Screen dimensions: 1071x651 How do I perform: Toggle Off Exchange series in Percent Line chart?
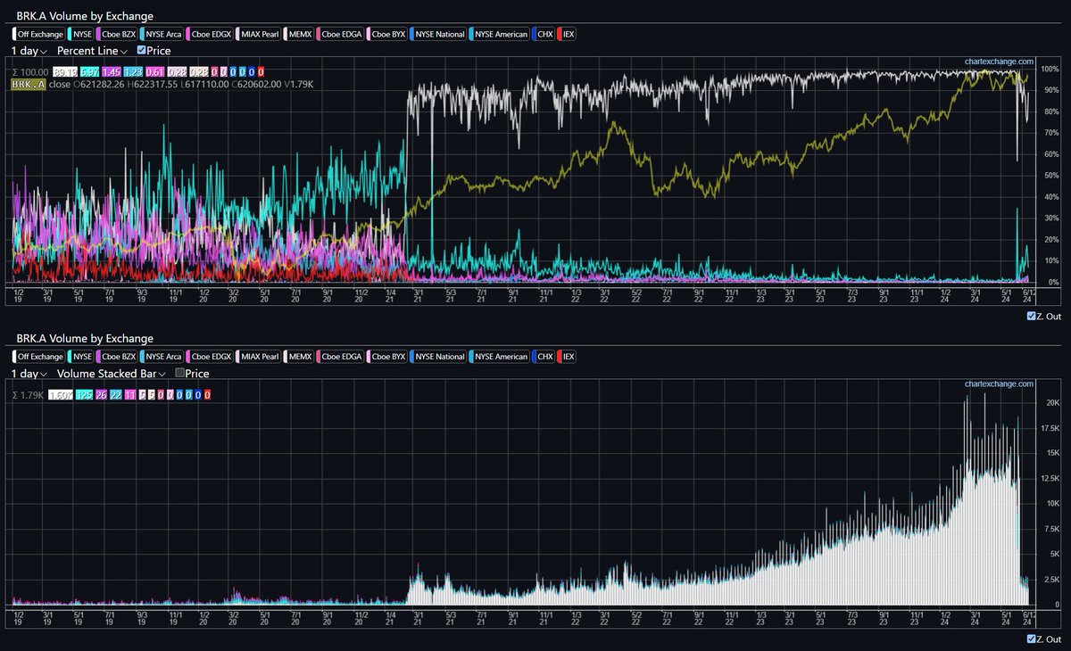(38, 34)
